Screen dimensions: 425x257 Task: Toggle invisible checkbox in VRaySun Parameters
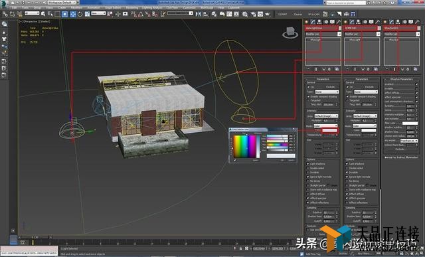pos(416,88)
